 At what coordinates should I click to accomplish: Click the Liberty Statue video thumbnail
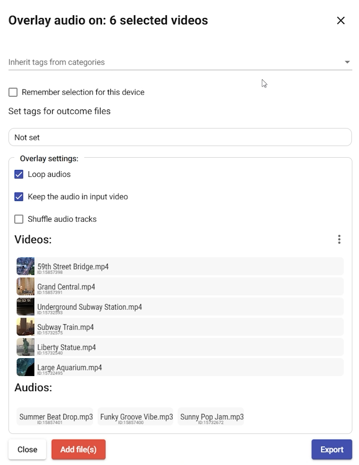(x=25, y=347)
